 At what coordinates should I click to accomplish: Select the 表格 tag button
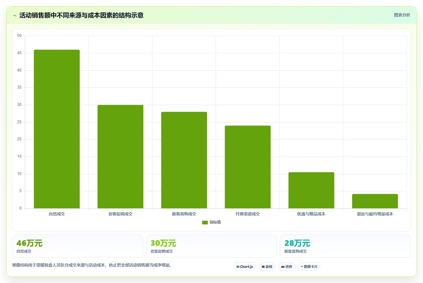click(x=267, y=267)
